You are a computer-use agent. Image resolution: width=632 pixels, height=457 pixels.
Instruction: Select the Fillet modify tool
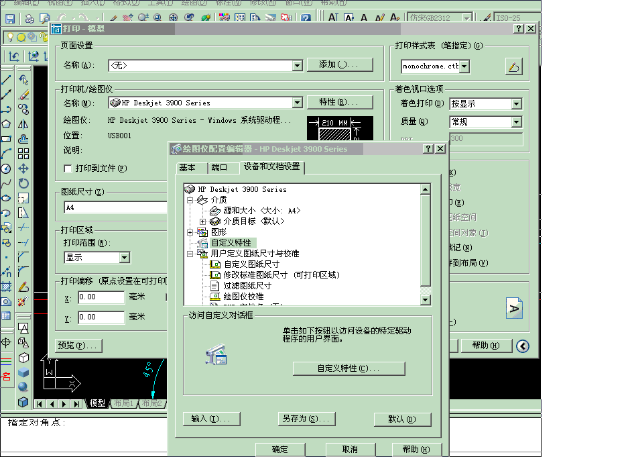(23, 272)
